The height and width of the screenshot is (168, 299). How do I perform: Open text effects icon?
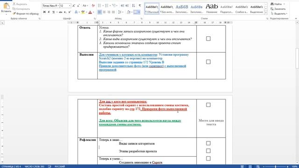pyautogui.click(x=76, y=12)
